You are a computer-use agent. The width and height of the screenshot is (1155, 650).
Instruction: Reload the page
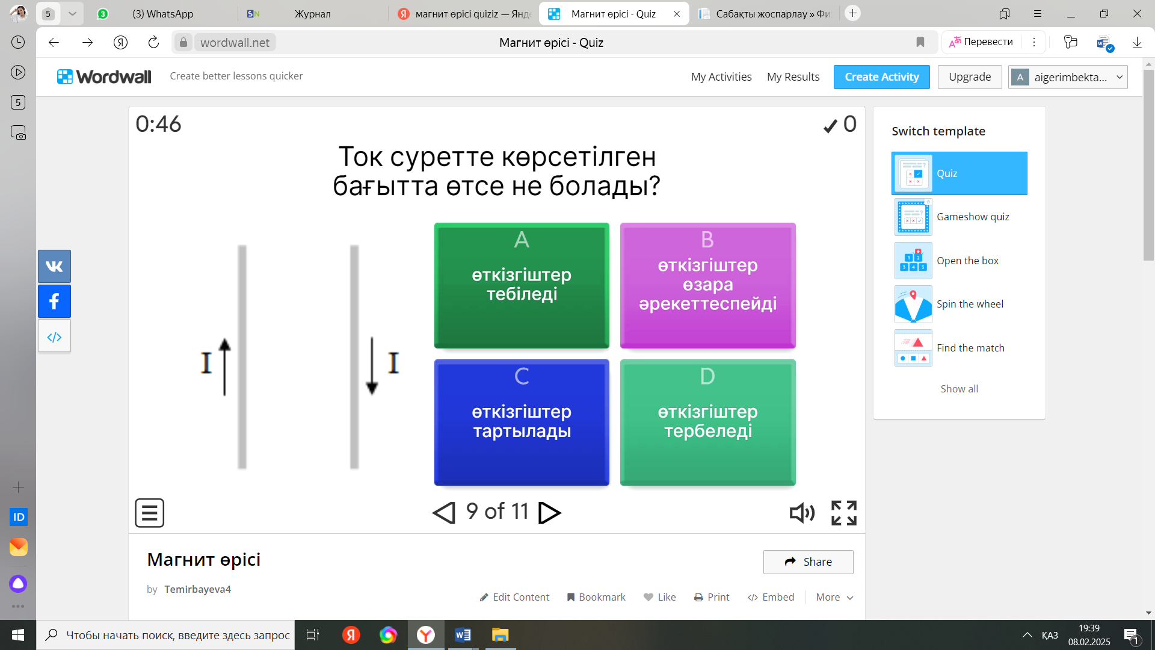click(153, 42)
